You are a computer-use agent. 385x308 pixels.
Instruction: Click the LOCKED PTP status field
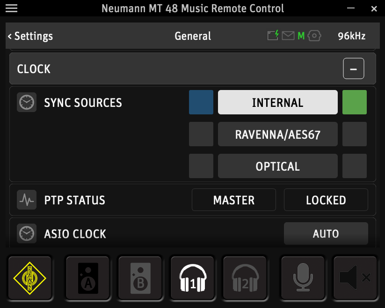(x=326, y=200)
